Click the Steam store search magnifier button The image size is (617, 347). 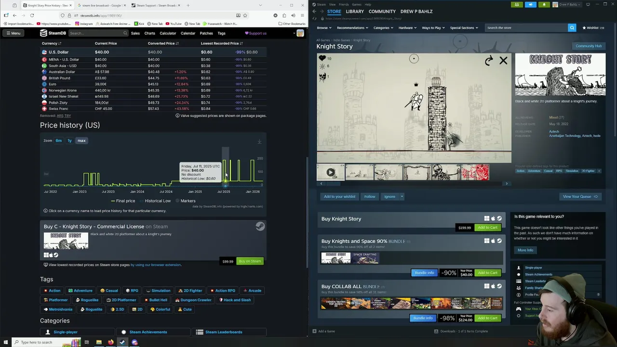[572, 27]
